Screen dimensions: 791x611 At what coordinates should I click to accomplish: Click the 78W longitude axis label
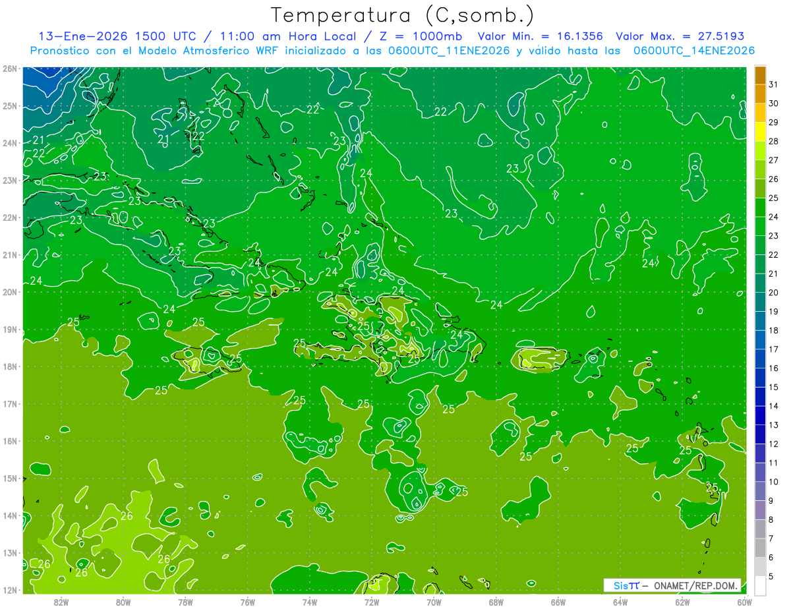185,602
